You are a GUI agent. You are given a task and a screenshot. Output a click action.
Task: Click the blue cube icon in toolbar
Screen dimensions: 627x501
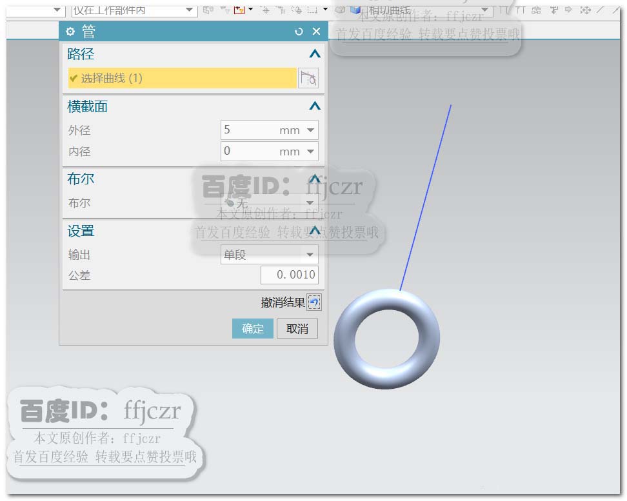(x=355, y=10)
